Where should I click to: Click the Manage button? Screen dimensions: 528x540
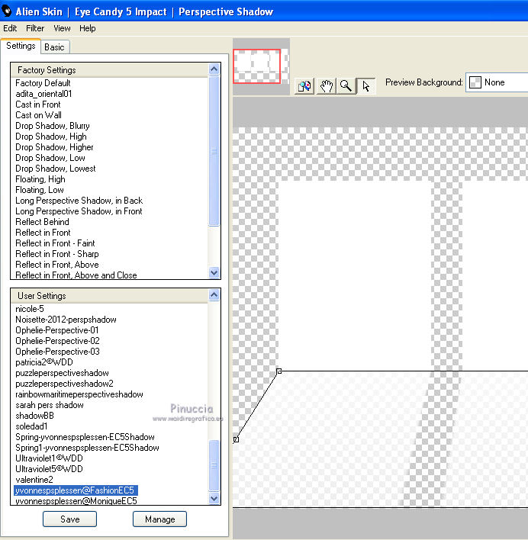[159, 519]
